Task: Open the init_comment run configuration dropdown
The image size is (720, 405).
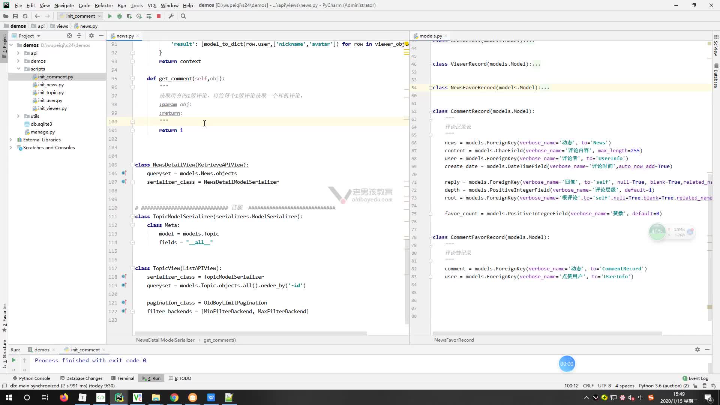Action: point(80,16)
